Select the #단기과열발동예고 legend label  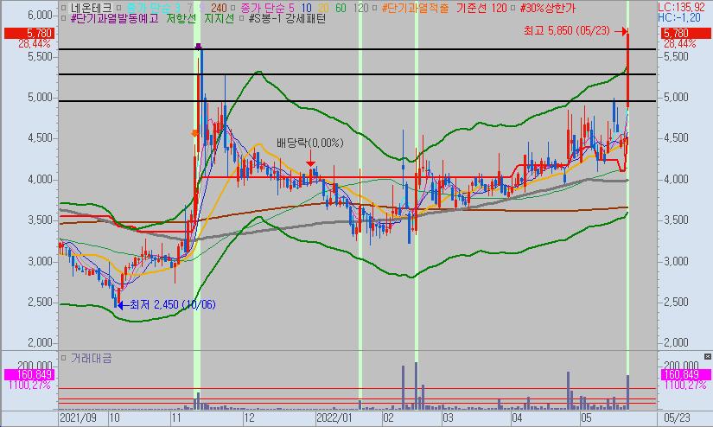click(115, 19)
